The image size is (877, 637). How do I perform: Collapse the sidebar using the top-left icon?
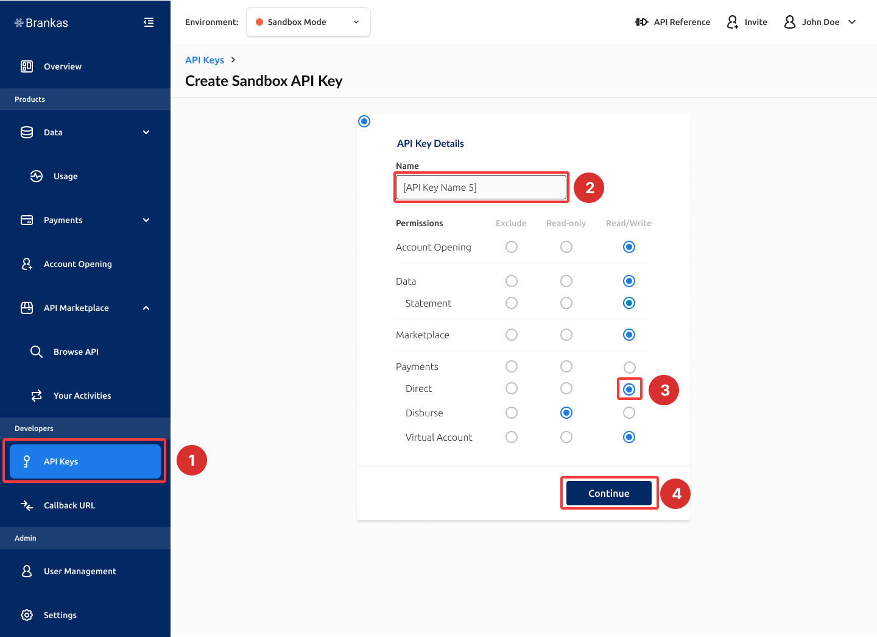(x=148, y=22)
